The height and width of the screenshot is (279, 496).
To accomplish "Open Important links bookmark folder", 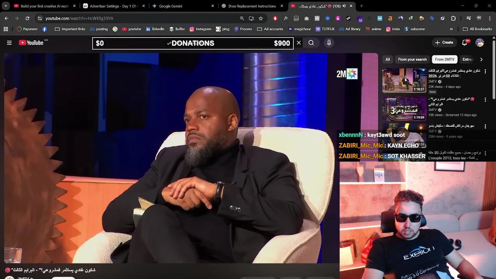I will point(70,29).
